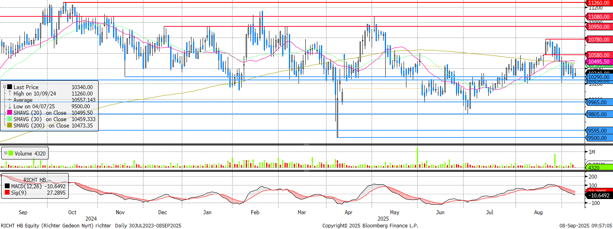Click the red Sig(9) swatch
613x229 pixels.
(8, 193)
